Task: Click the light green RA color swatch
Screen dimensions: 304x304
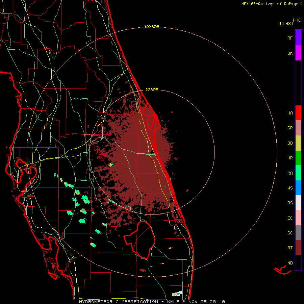Action: [298, 173]
